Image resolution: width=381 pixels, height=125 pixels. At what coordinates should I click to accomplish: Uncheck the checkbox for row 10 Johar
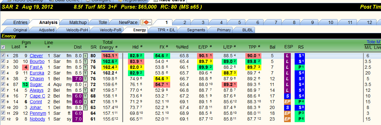tap(3, 107)
